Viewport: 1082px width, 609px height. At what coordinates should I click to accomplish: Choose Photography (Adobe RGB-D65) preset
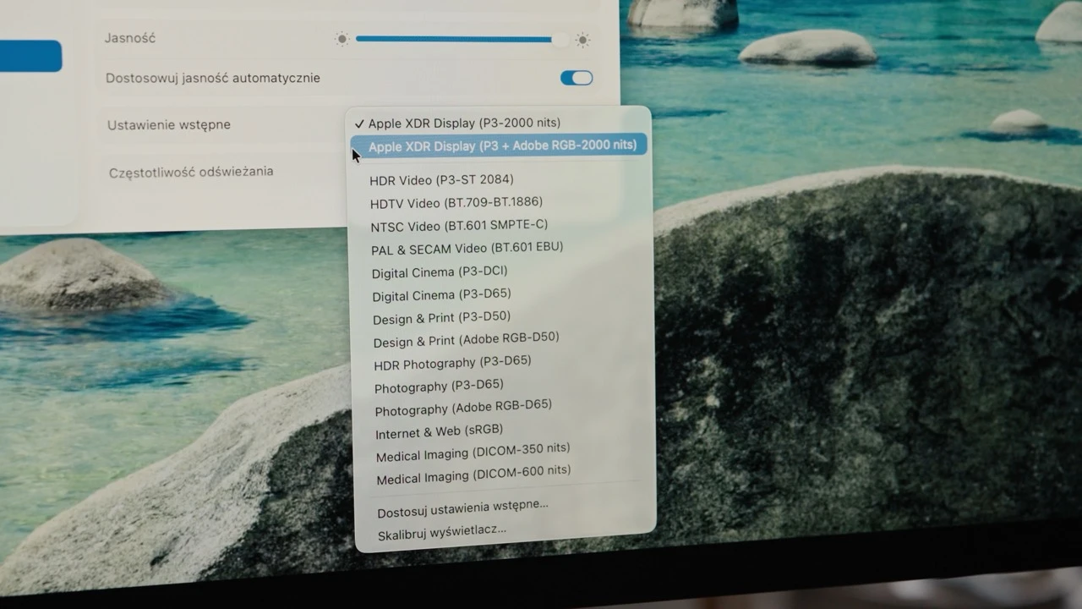click(462, 405)
